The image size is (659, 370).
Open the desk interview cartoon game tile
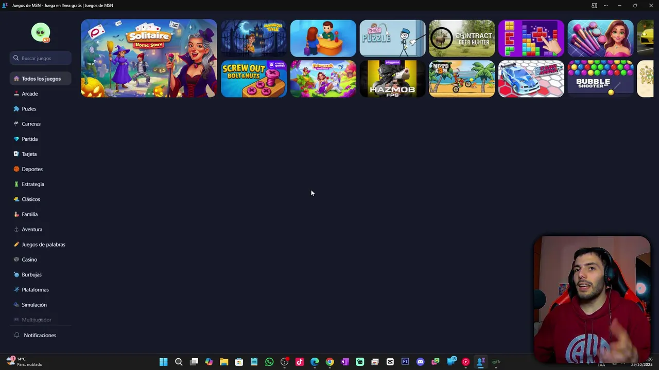(x=323, y=38)
